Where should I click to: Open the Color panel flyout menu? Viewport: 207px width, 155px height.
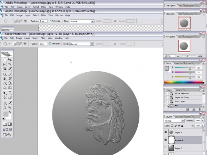point(204,64)
